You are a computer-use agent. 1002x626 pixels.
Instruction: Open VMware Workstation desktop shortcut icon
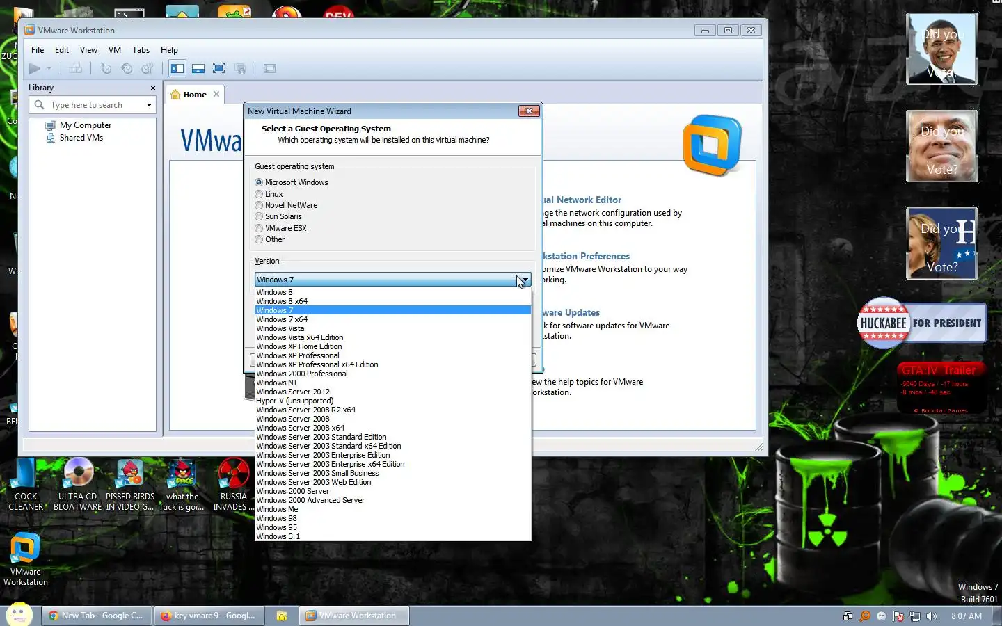[x=26, y=560]
